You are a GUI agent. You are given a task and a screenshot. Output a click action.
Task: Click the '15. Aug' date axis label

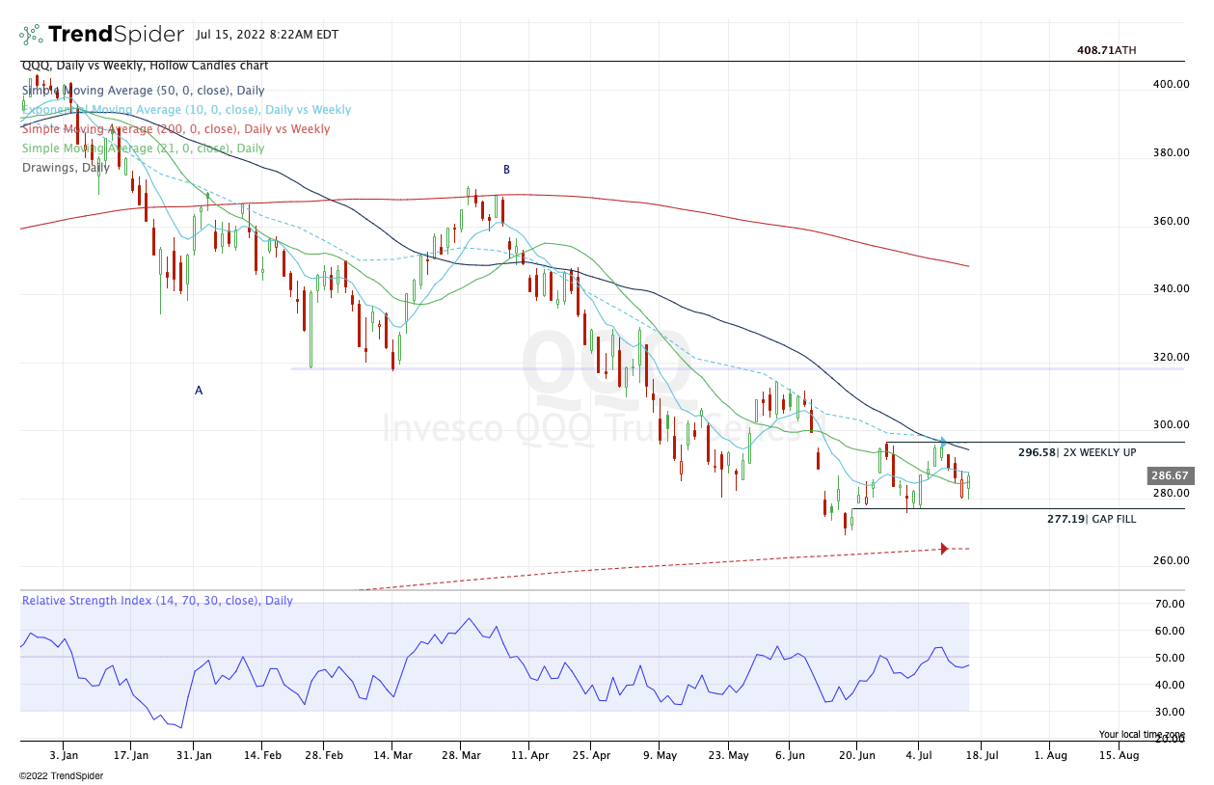(1119, 755)
